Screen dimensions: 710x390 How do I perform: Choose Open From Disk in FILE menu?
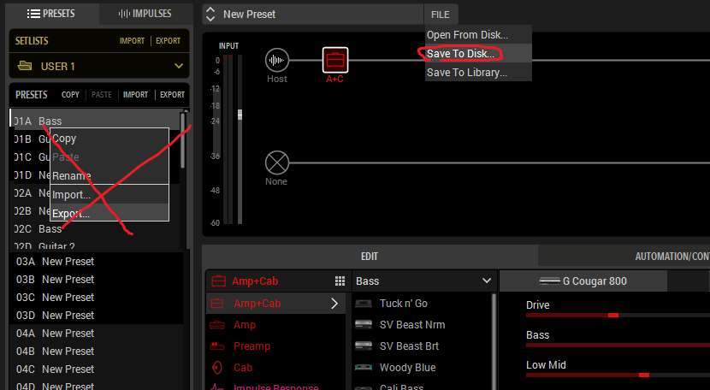coord(477,35)
